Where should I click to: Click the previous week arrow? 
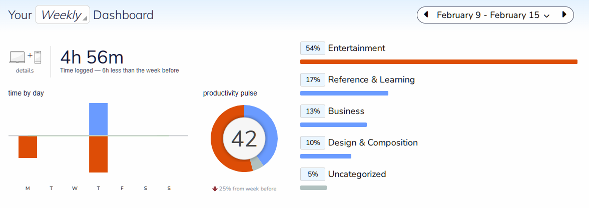426,14
